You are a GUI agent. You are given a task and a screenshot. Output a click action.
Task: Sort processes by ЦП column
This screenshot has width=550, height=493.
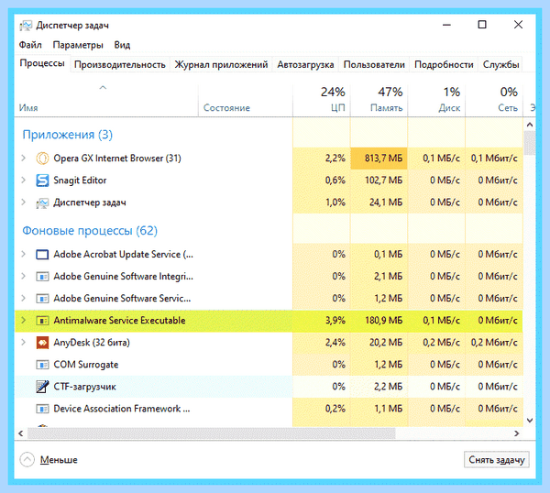click(322, 100)
